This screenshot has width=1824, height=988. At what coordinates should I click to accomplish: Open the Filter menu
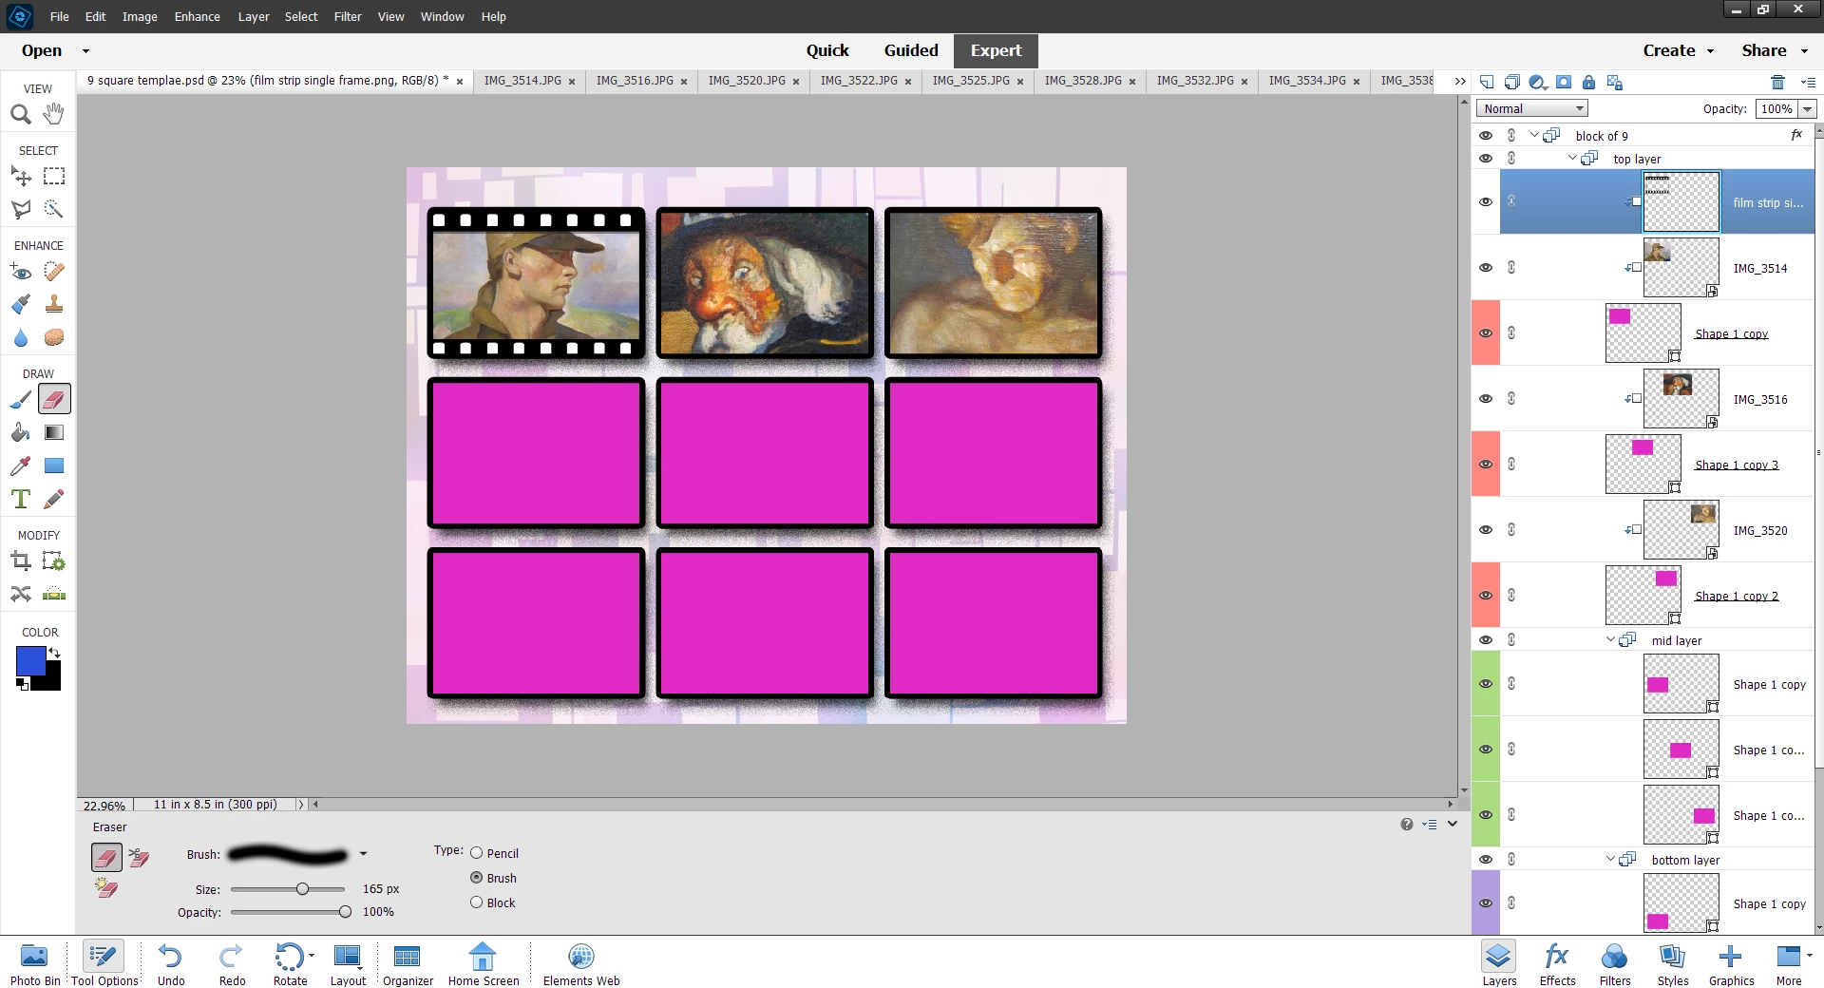click(x=348, y=16)
